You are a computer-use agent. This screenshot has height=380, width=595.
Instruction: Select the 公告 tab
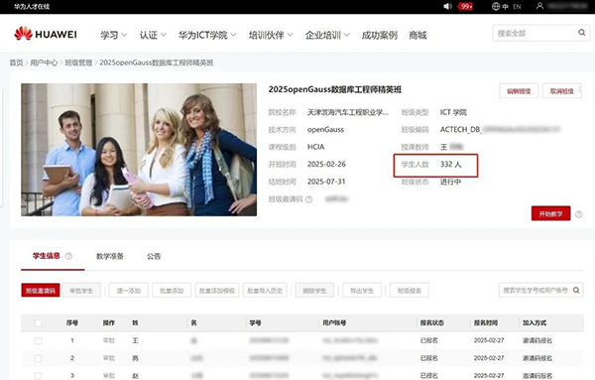click(x=154, y=256)
